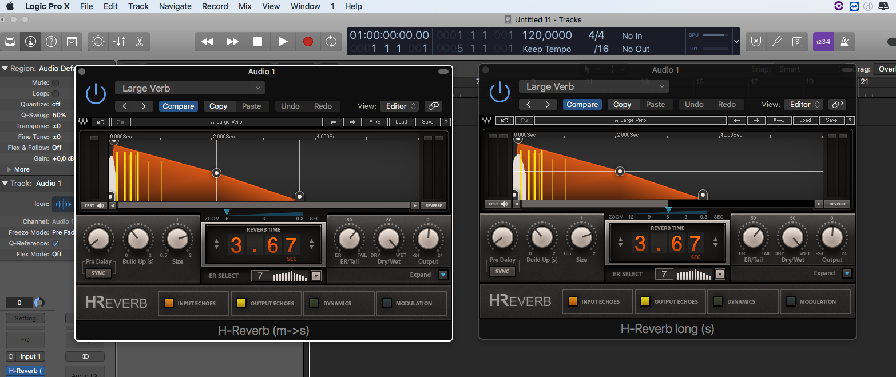Open the Editors scissors icon
This screenshot has width=896, height=377.
[139, 42]
